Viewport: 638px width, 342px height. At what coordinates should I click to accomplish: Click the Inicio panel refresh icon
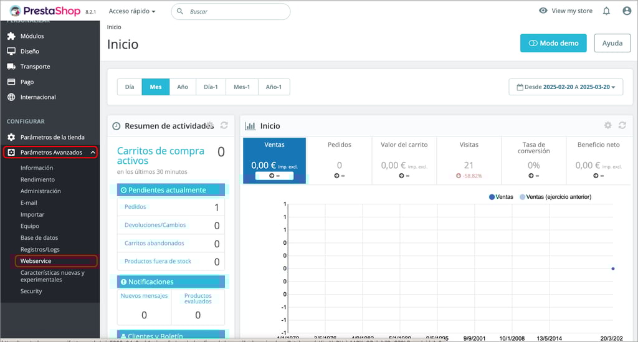click(x=622, y=126)
